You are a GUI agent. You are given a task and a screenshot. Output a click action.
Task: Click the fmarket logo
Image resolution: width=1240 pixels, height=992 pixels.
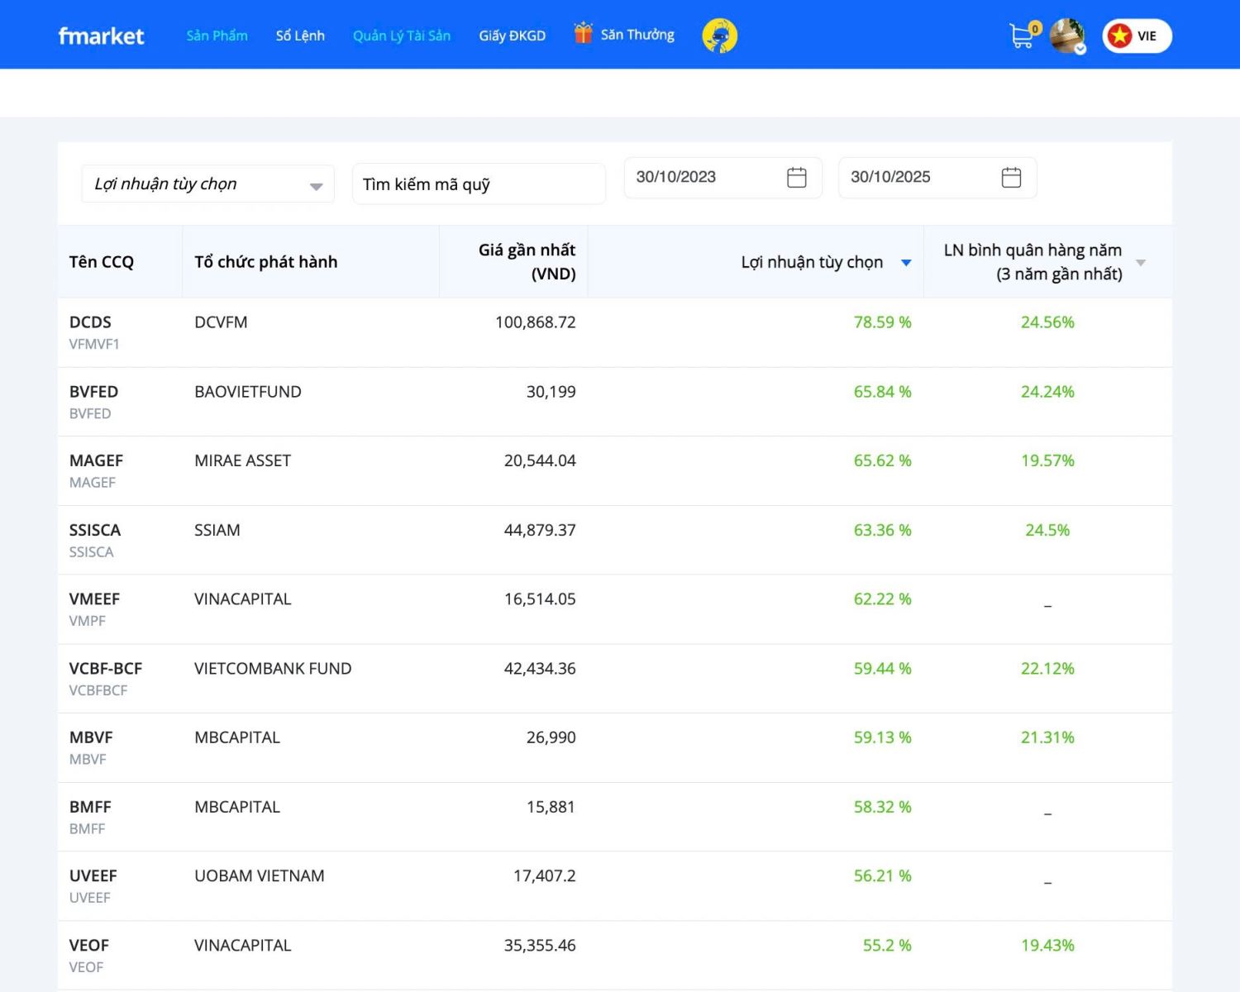point(101,36)
